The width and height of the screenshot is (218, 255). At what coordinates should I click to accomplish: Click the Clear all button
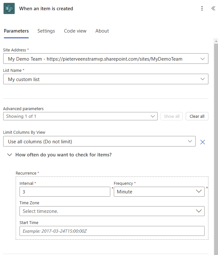pos(197,116)
